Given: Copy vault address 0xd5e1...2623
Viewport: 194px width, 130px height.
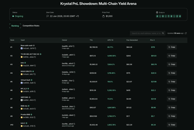Looking at the screenshot, I should [35, 100].
